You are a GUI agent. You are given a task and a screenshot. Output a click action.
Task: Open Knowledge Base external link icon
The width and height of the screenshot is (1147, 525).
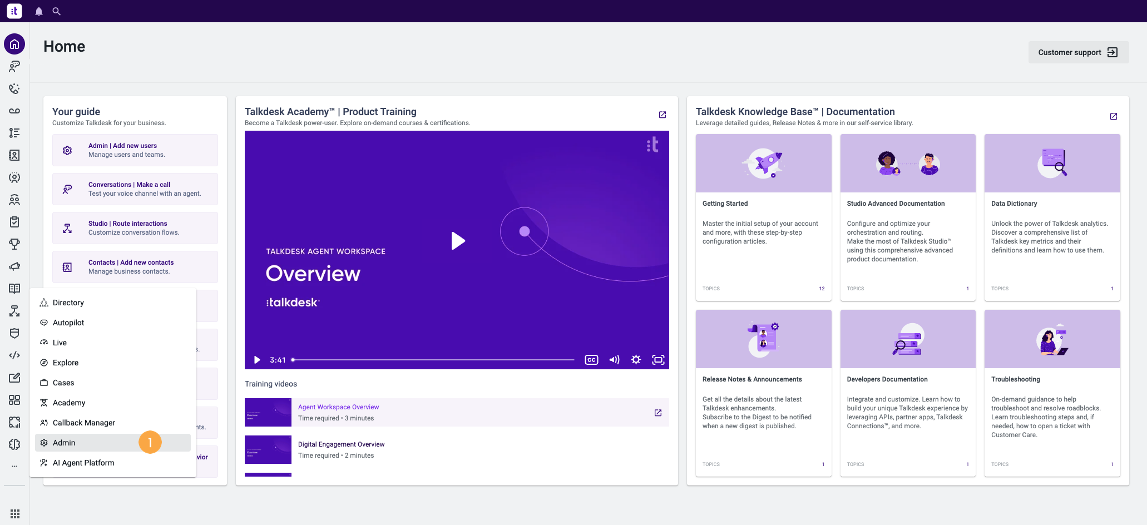click(x=1114, y=116)
